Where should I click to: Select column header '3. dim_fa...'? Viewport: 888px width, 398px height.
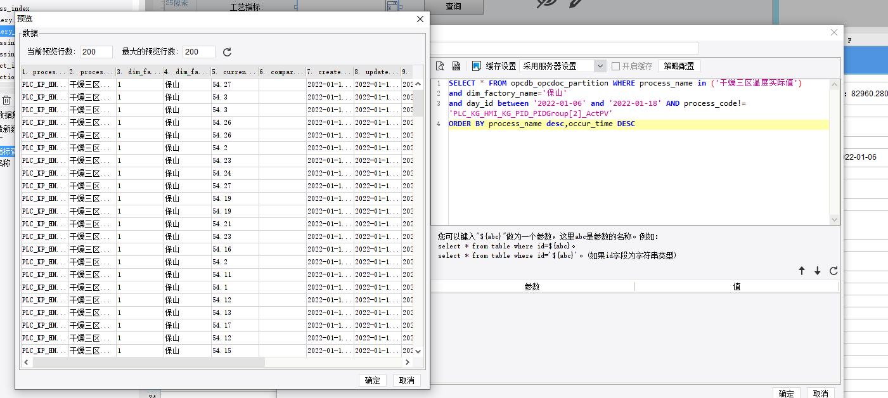tap(139, 72)
